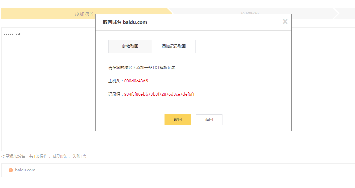Click the 返回 button
The height and width of the screenshot is (188, 355).
tap(209, 120)
